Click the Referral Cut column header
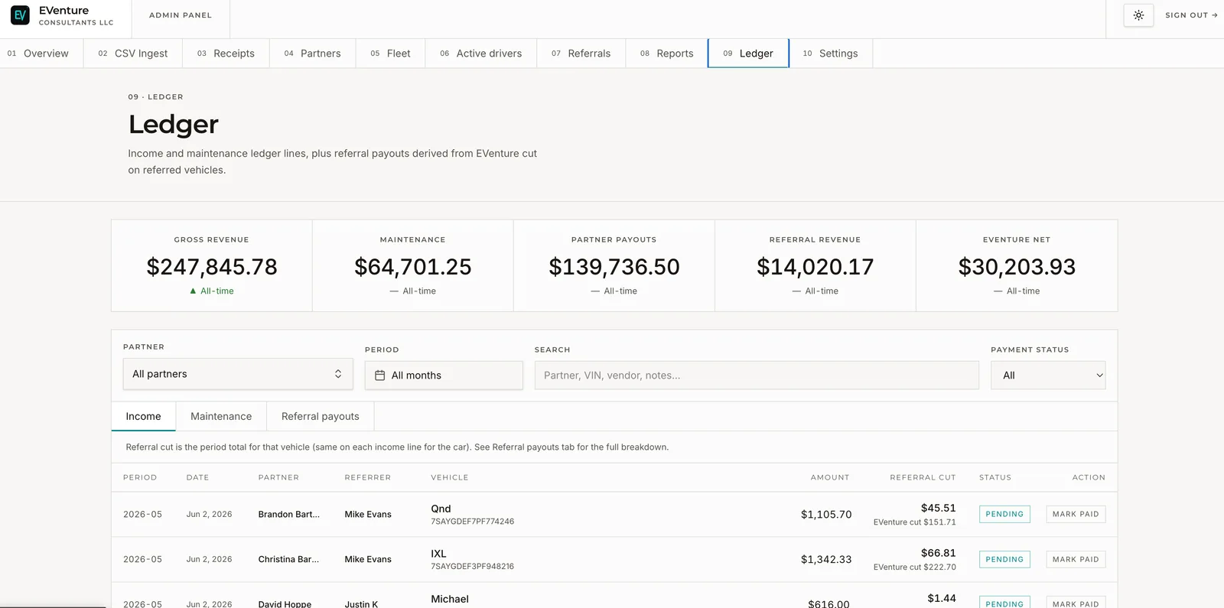 923,477
